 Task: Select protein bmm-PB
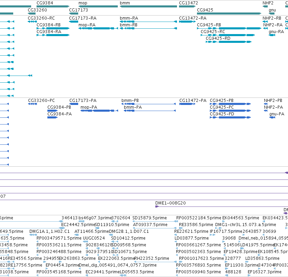149,104
